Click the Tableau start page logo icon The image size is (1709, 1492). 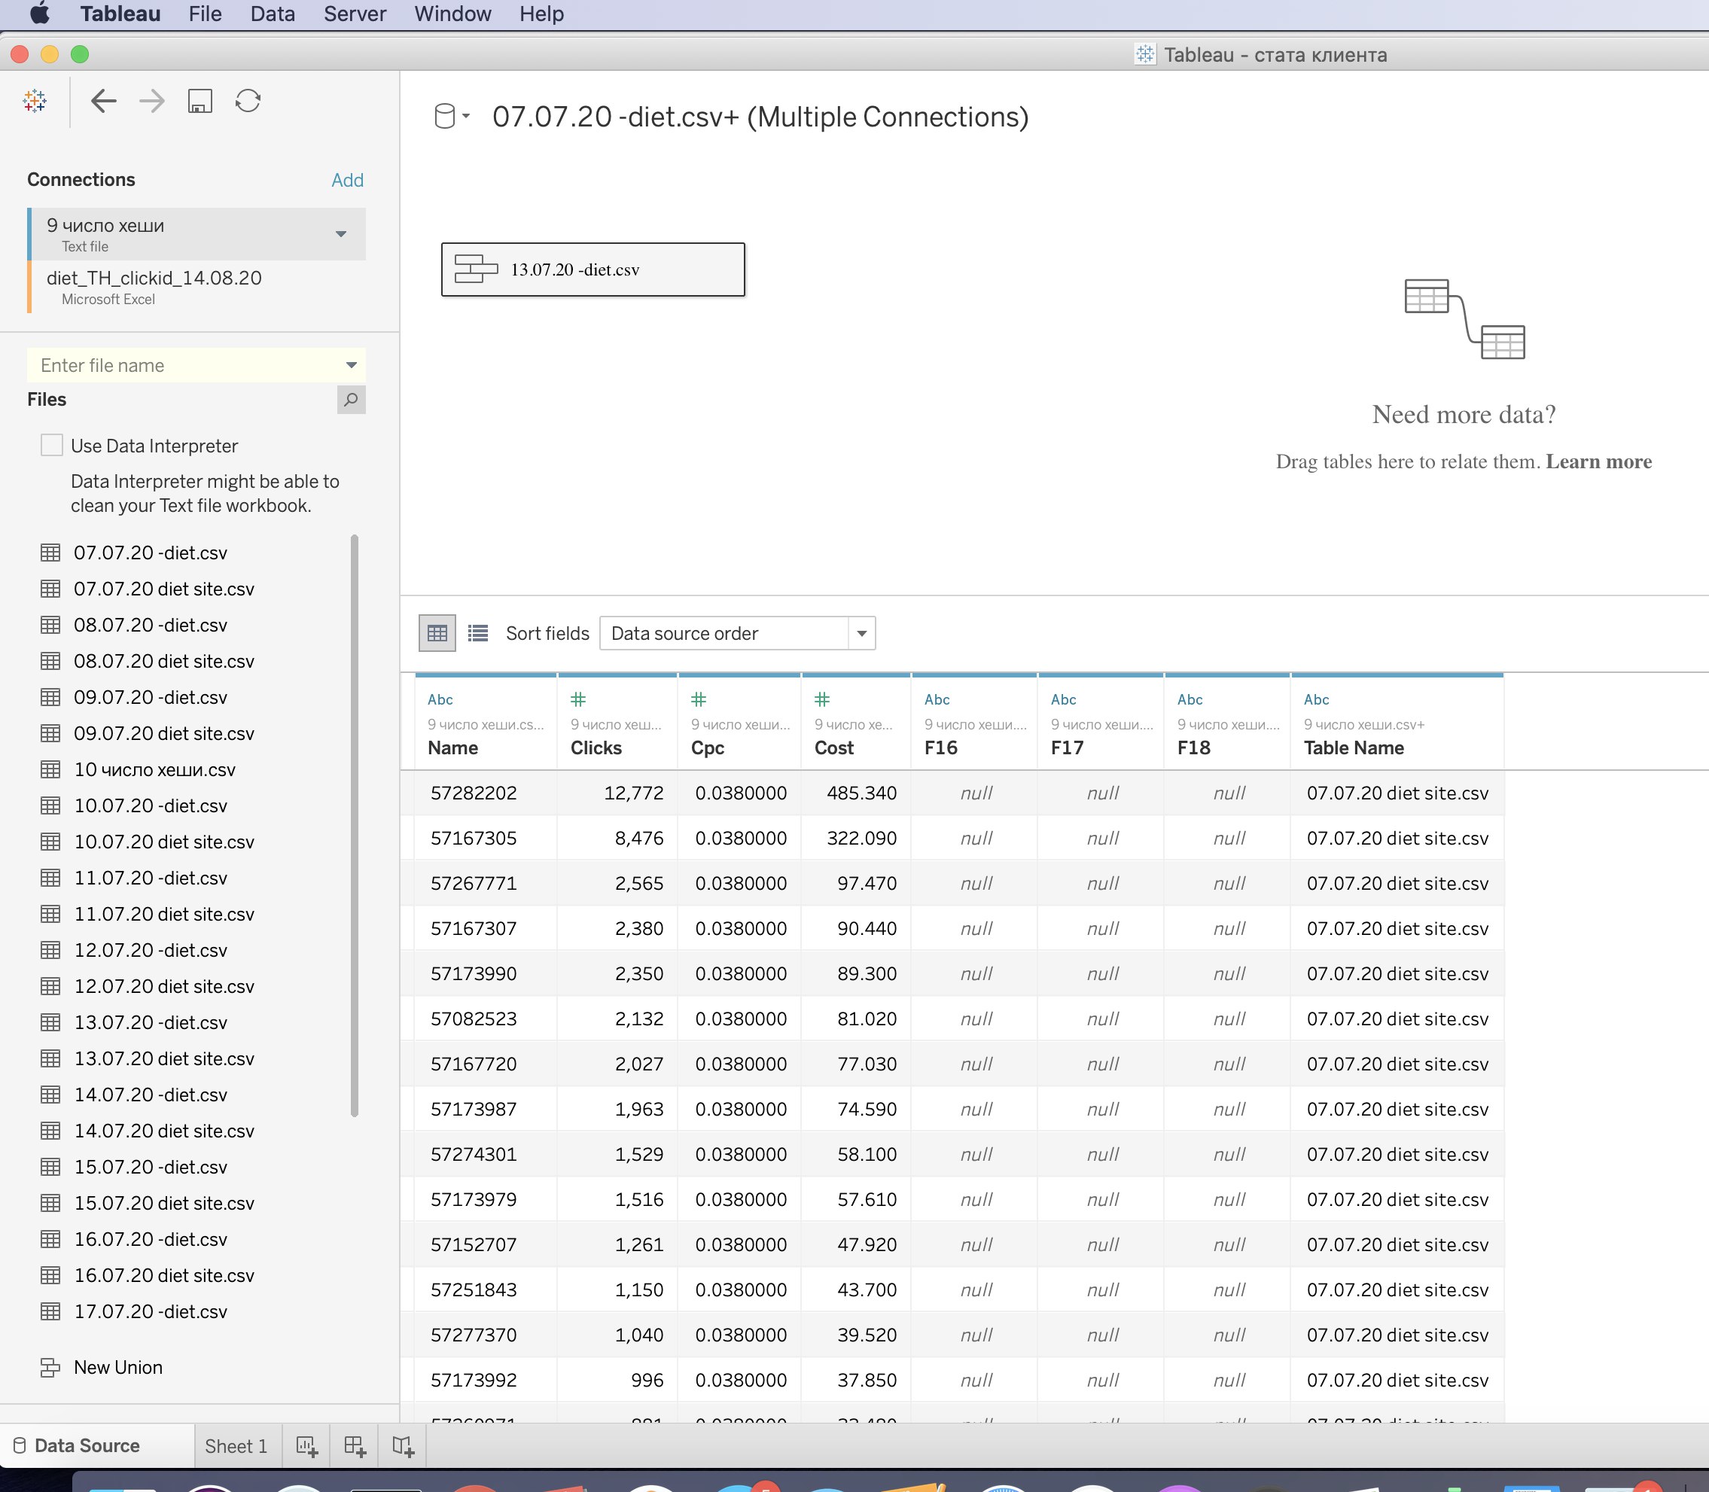(x=35, y=102)
